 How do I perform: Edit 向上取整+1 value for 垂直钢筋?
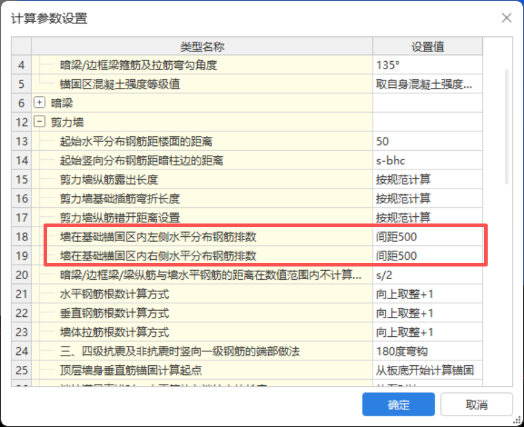(428, 313)
